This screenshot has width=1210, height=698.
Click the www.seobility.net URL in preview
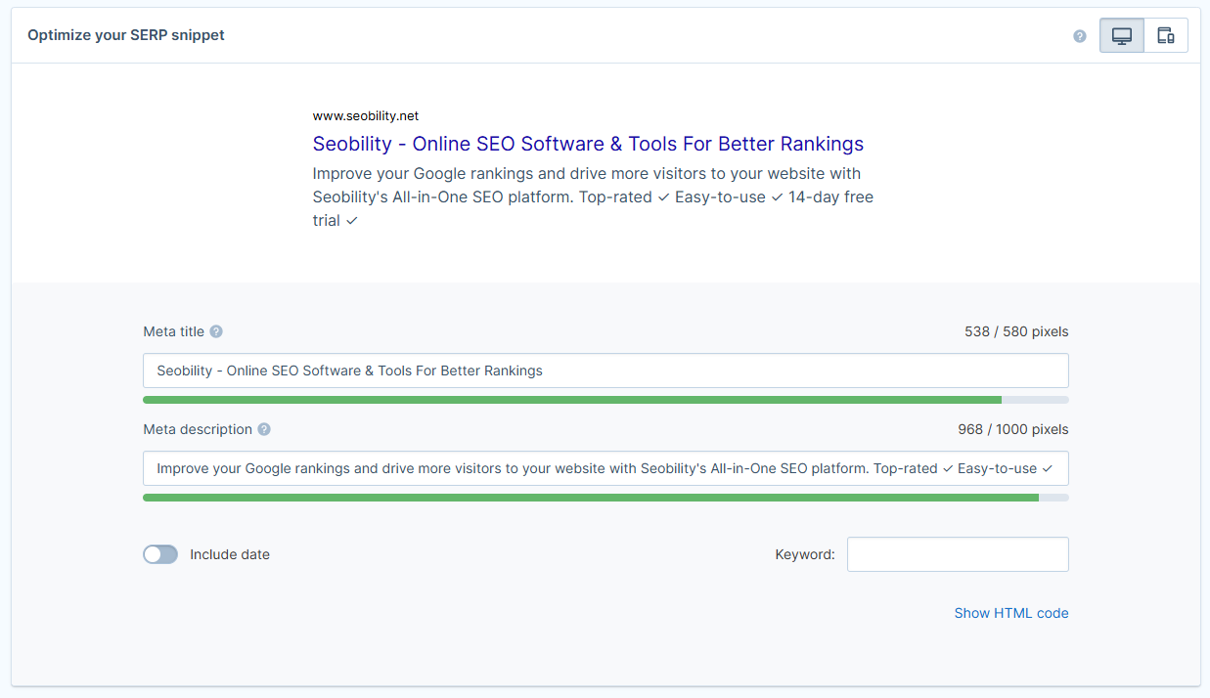[365, 115]
